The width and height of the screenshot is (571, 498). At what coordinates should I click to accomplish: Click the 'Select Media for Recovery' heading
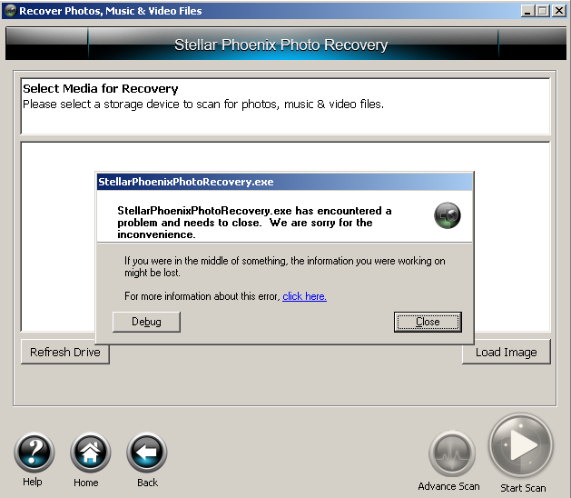point(101,88)
